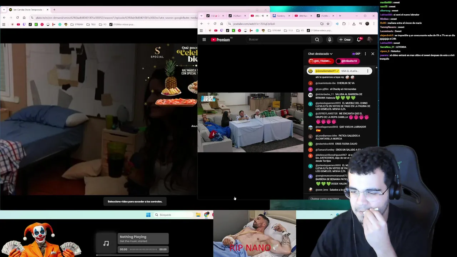The width and height of the screenshot is (457, 257).
Task: Open apps grid icon in Pluto bookmarks bar
Action: [x=4, y=25]
